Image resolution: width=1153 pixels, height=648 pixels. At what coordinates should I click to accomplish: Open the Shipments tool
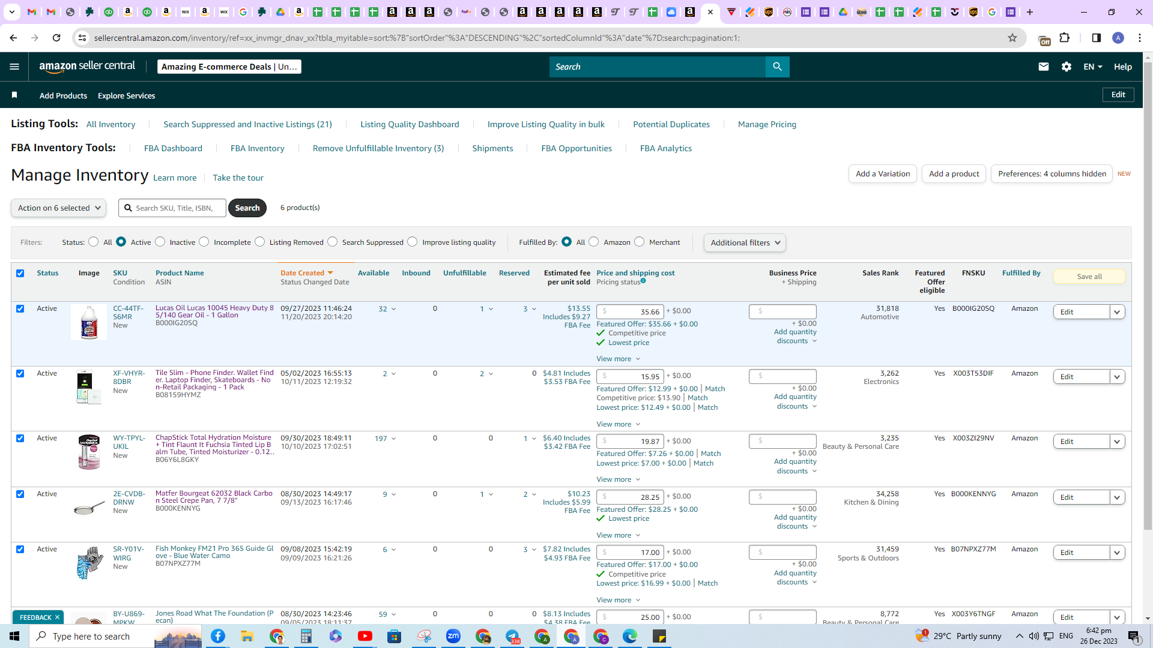[x=492, y=148]
